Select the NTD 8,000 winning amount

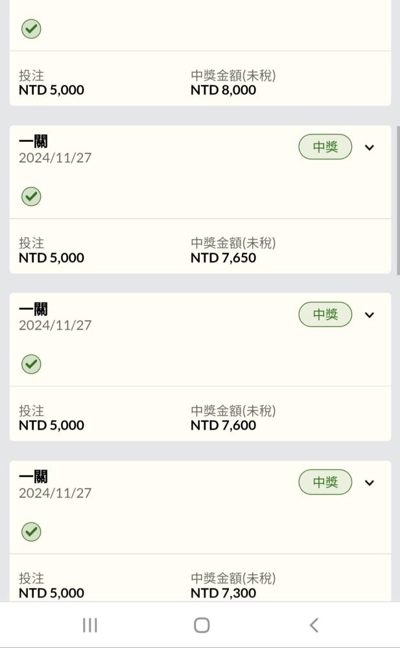pyautogui.click(x=223, y=90)
